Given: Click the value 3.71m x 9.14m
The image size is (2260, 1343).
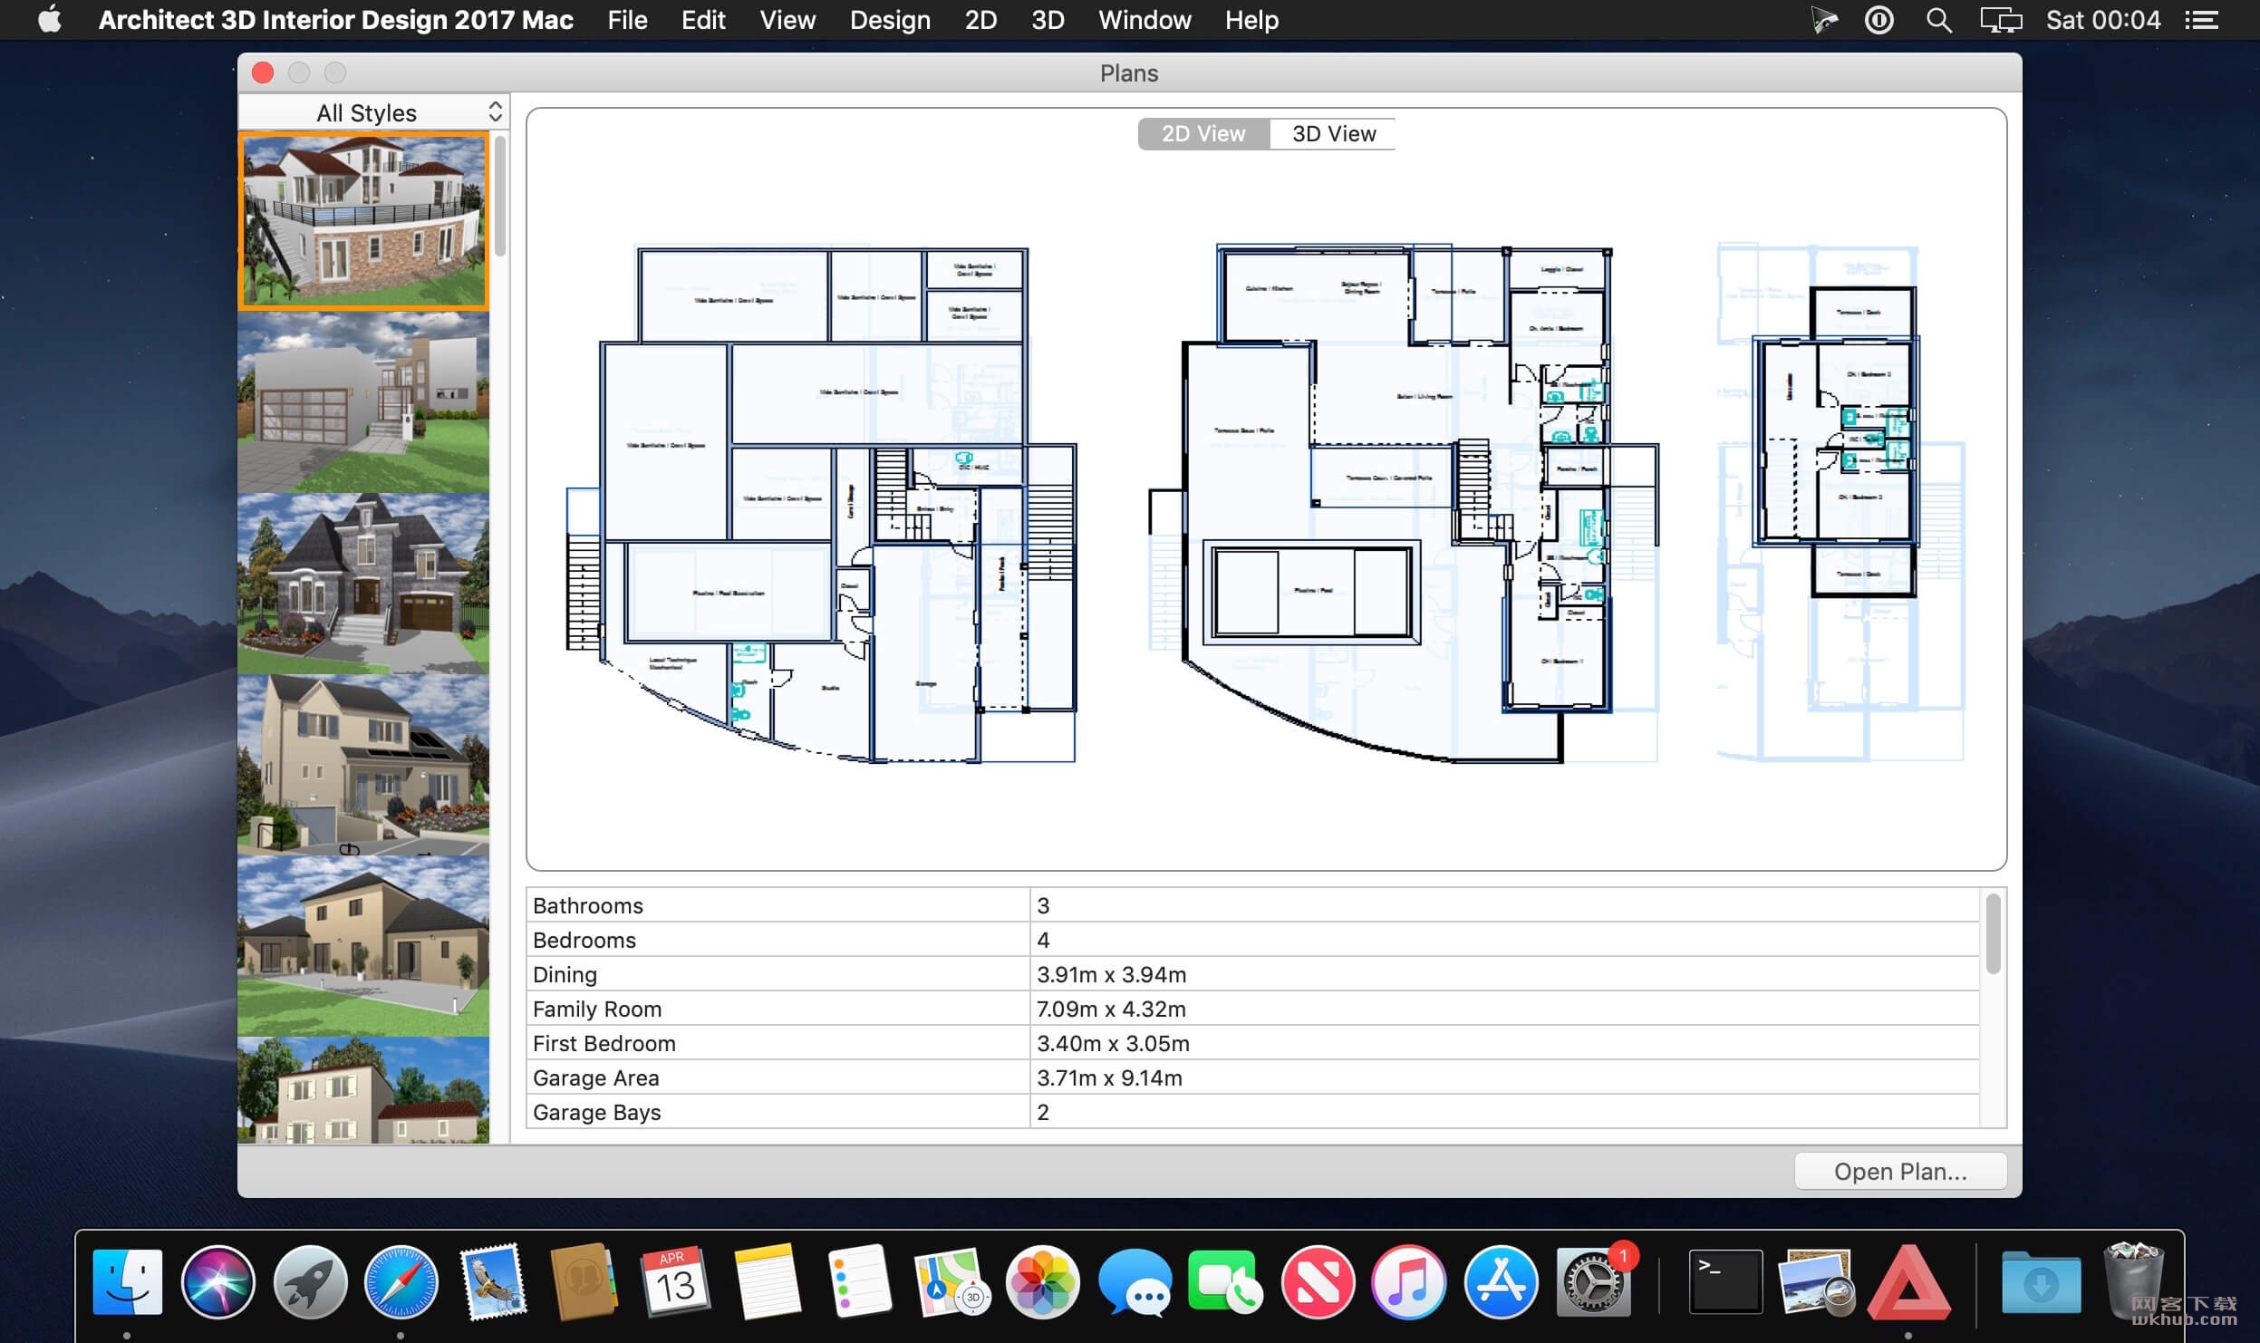Looking at the screenshot, I should 1109,1077.
